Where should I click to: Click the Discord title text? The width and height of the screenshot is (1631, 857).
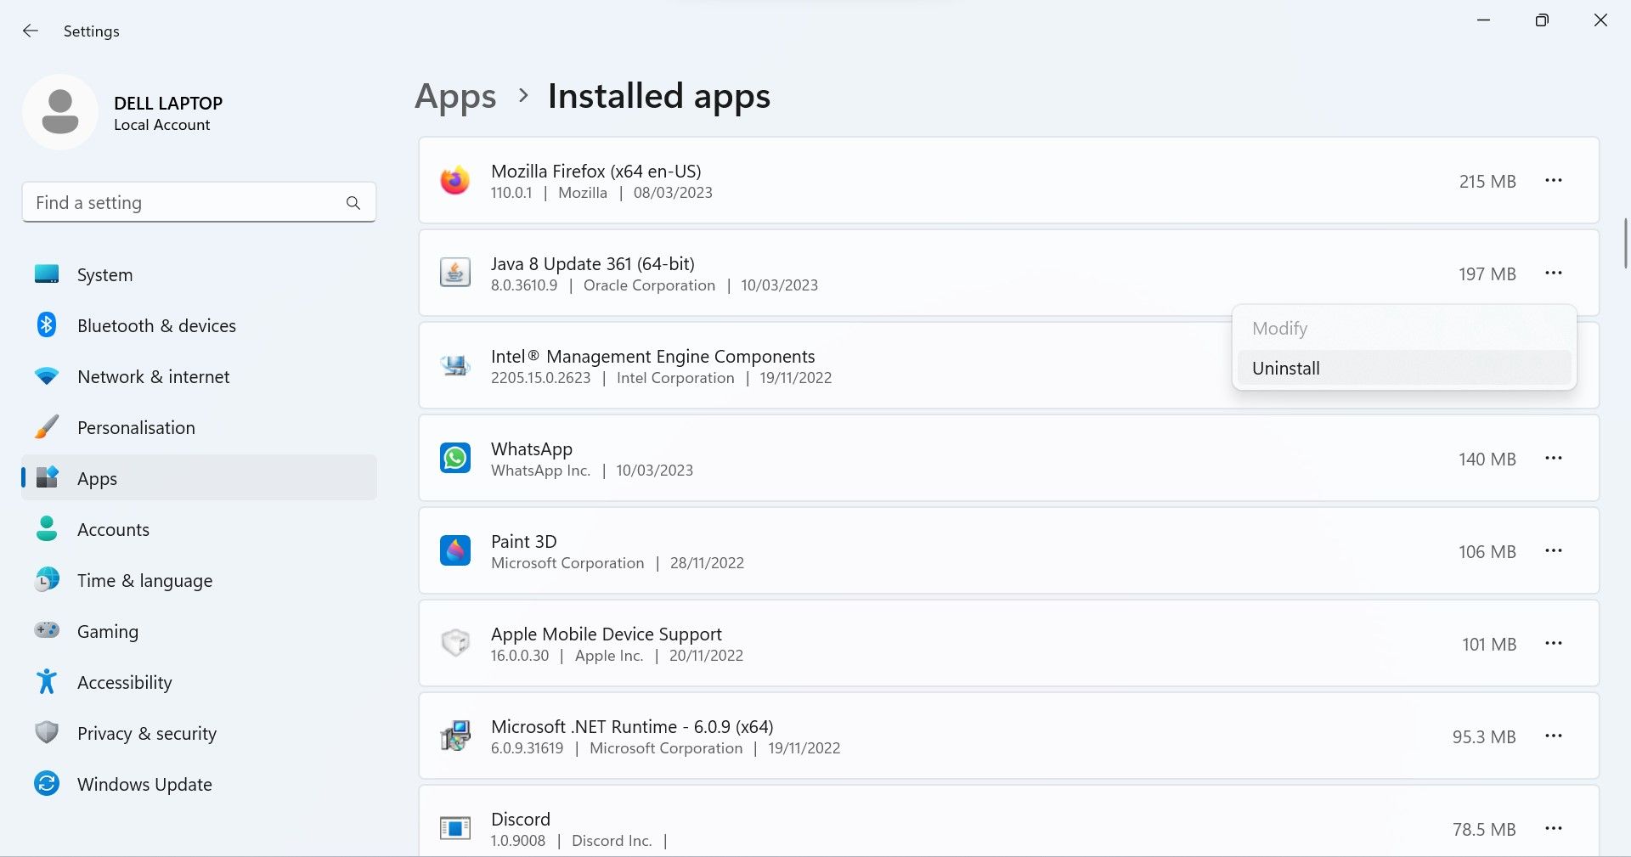point(521,819)
